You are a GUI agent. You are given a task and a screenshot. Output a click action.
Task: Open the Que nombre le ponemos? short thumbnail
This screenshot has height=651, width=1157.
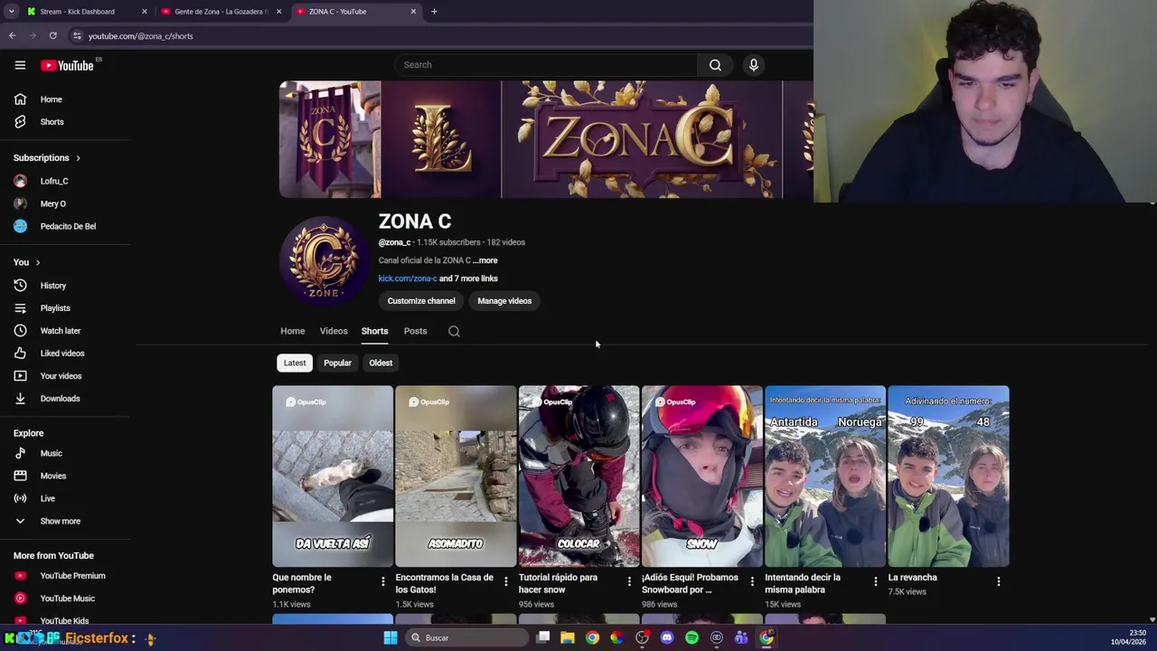click(x=333, y=476)
